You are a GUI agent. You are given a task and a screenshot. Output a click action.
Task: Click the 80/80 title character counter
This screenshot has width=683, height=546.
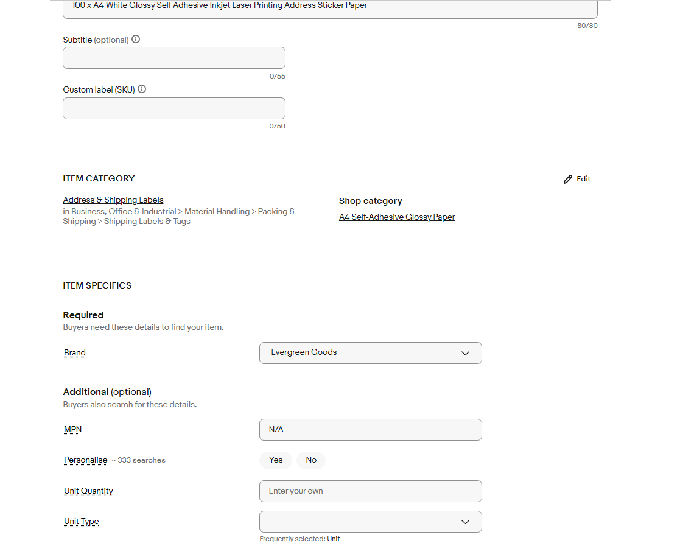click(587, 26)
